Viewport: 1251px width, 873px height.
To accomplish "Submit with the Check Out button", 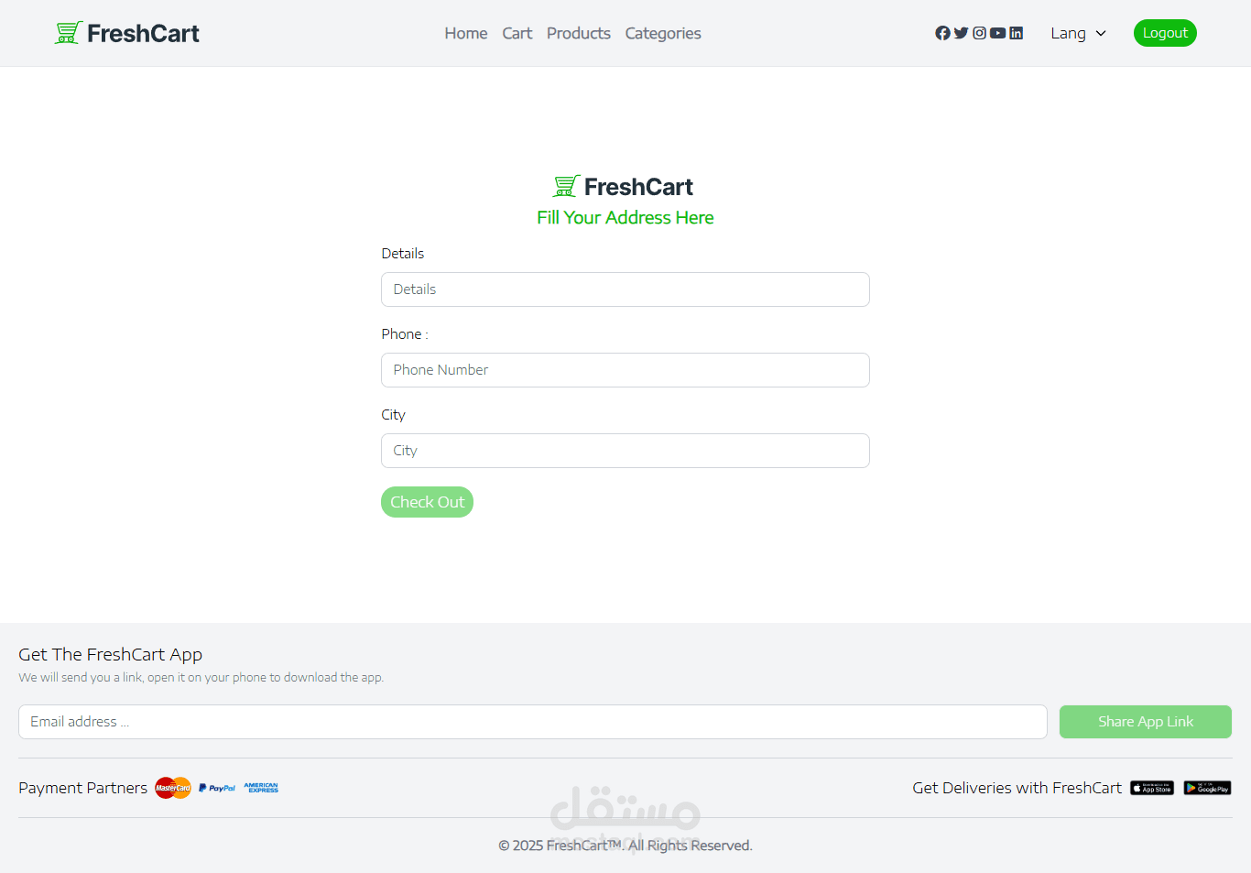I will (x=427, y=502).
